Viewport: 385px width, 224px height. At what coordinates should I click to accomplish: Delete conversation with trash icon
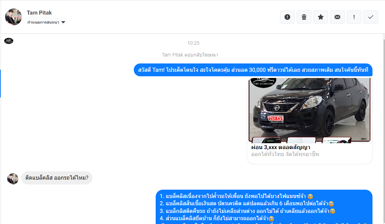pos(304,17)
